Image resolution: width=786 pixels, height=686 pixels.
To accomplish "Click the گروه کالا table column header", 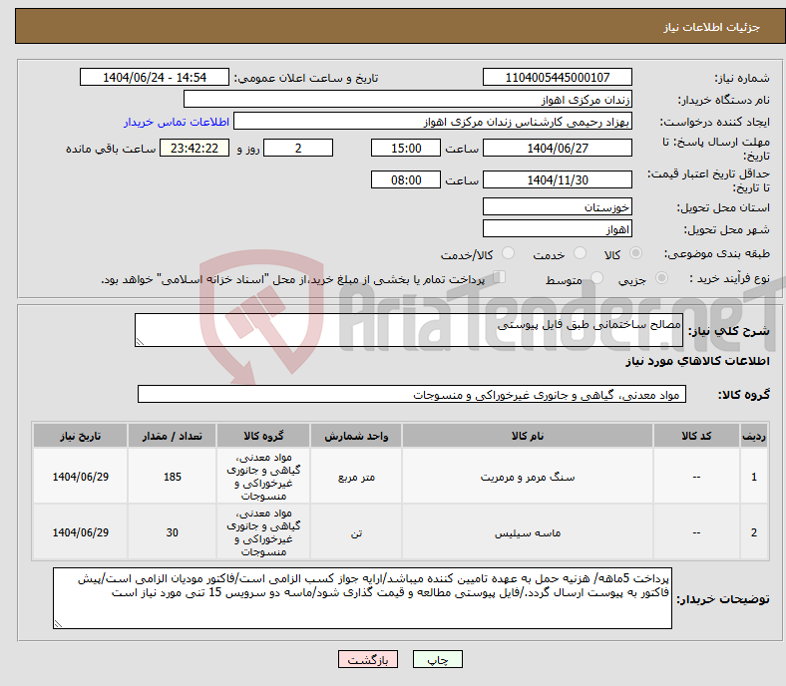I will tap(263, 436).
